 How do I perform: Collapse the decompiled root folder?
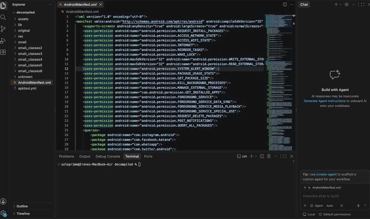pyautogui.click(x=26, y=12)
